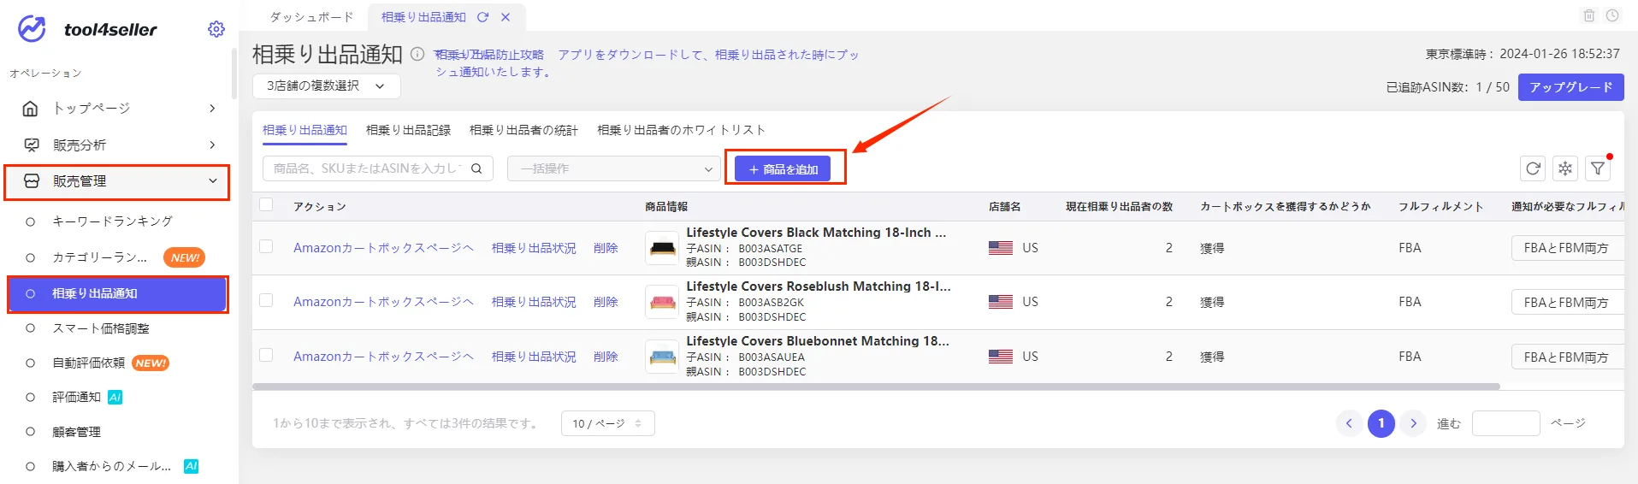
Task: Click the store icon for 販売管理
Action: point(31,181)
